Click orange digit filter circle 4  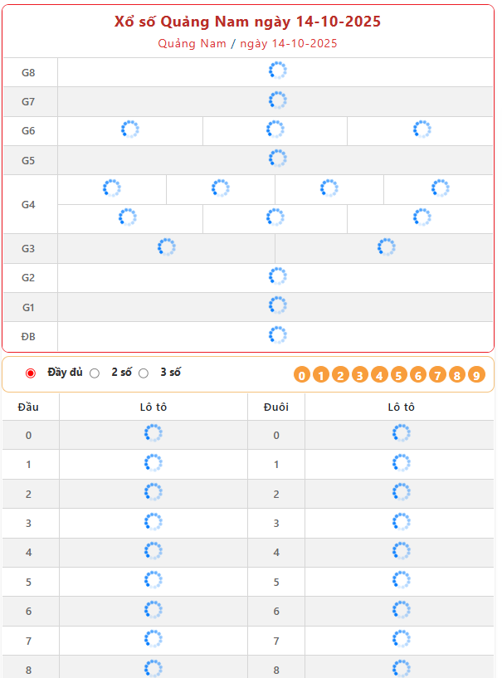click(x=379, y=375)
